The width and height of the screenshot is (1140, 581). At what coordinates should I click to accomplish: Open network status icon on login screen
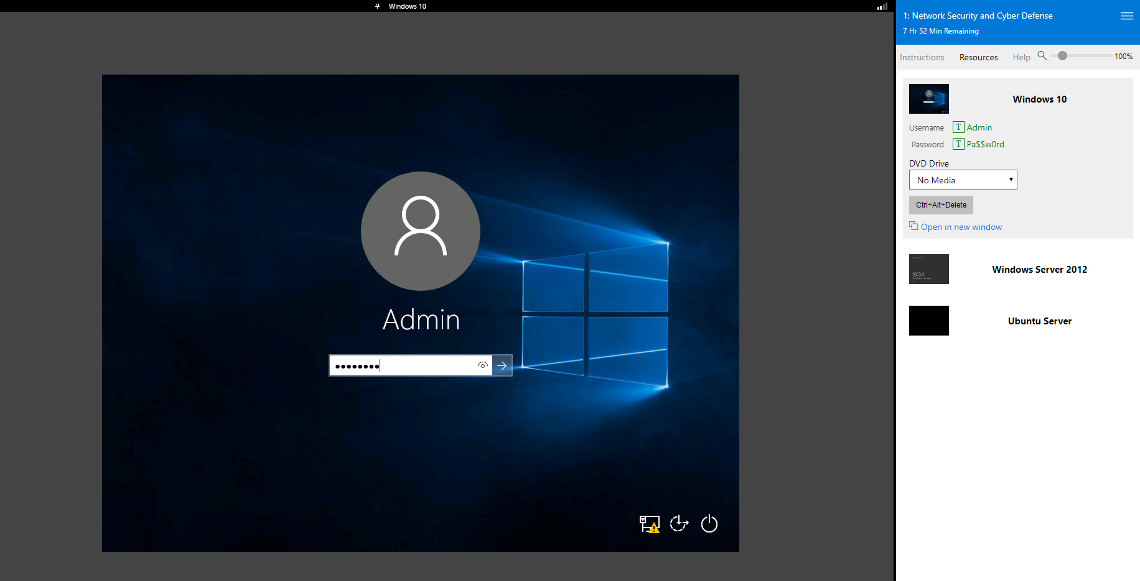pyautogui.click(x=649, y=524)
